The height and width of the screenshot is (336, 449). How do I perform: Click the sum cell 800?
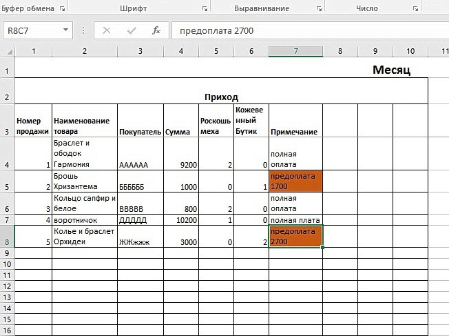tap(181, 203)
